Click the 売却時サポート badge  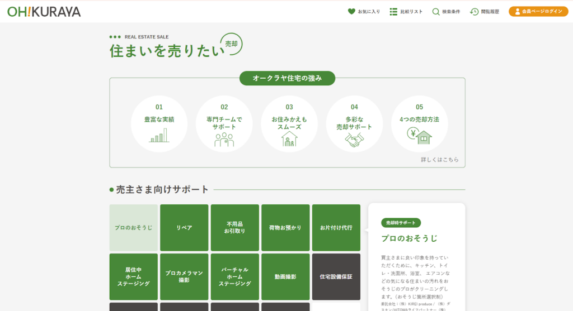point(401,223)
